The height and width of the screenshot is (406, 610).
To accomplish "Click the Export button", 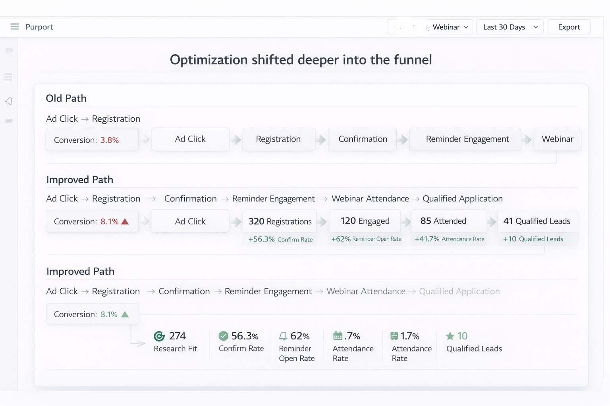I will (569, 27).
